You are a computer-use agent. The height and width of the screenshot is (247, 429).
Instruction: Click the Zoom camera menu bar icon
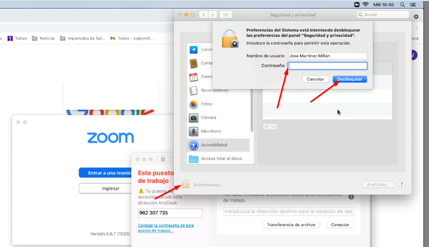click(x=357, y=5)
